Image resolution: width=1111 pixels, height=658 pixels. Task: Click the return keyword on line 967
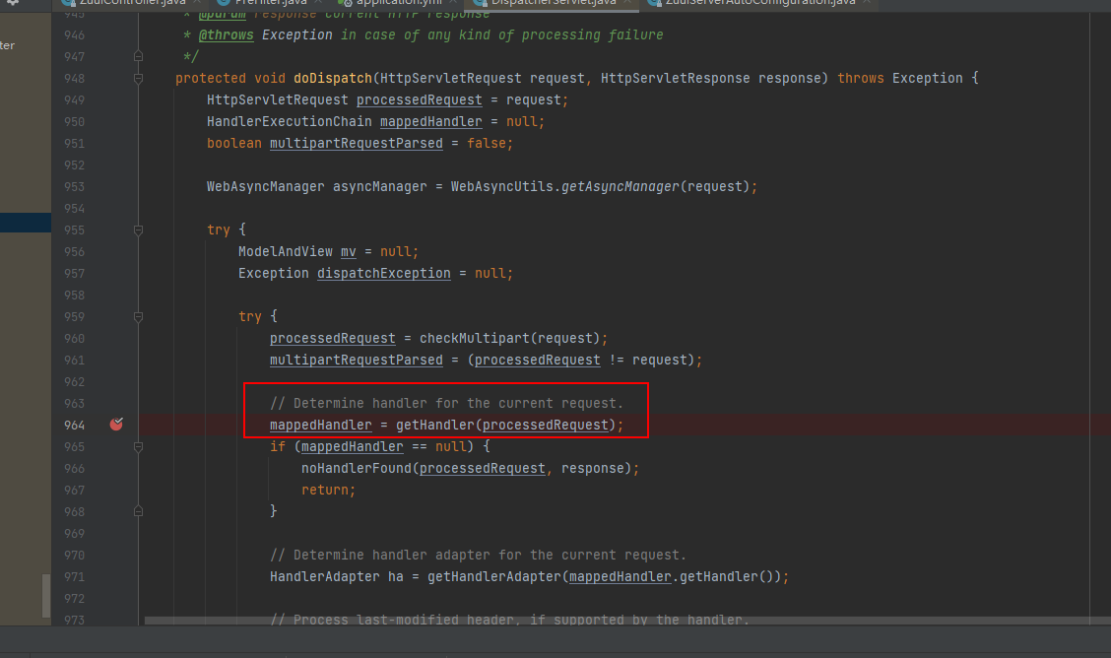tap(324, 491)
